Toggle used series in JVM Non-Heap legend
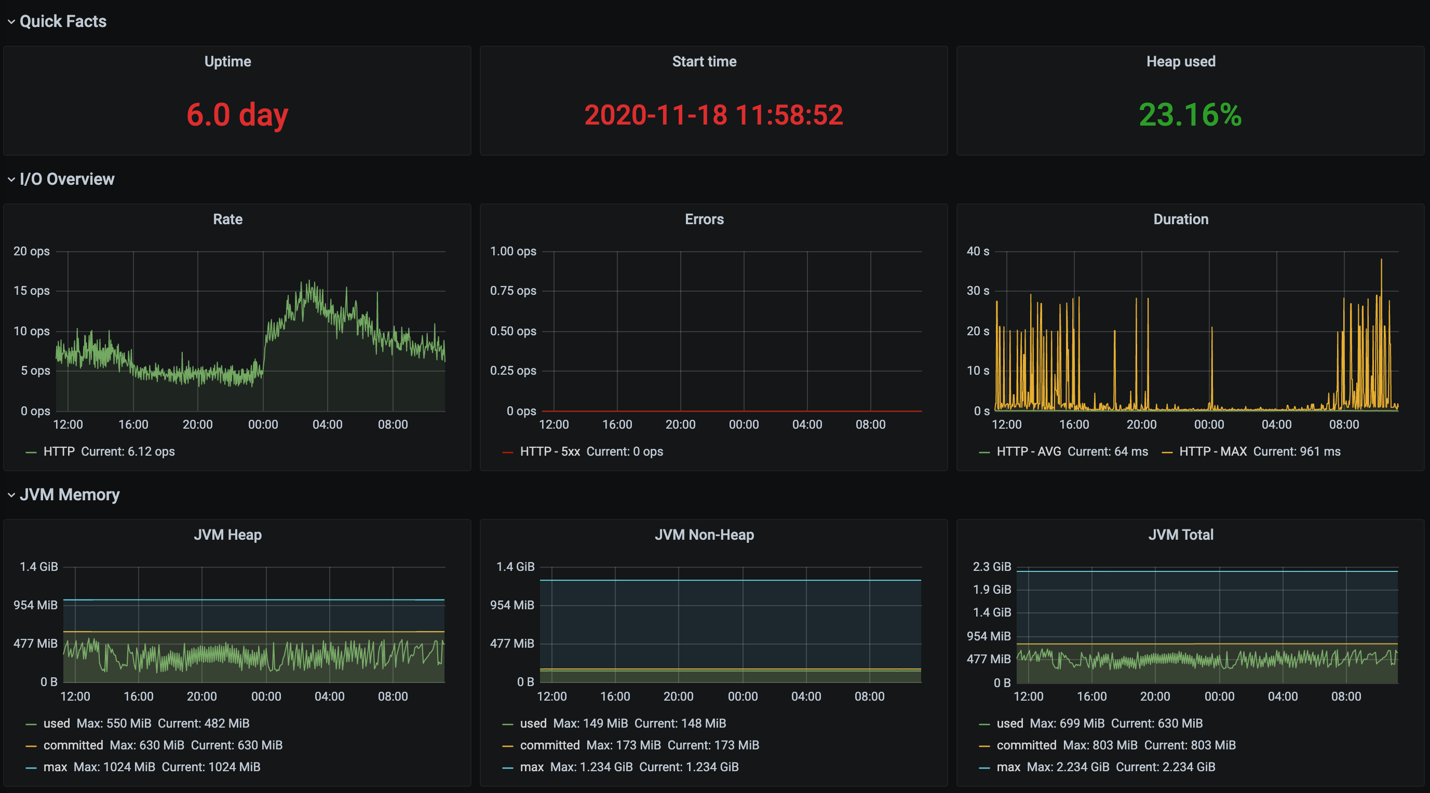The height and width of the screenshot is (793, 1430). [x=533, y=723]
